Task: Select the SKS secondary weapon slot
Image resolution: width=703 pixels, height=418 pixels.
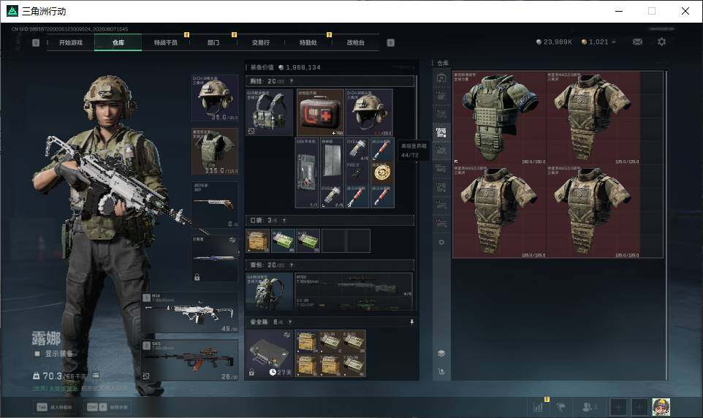Action: pyautogui.click(x=190, y=360)
